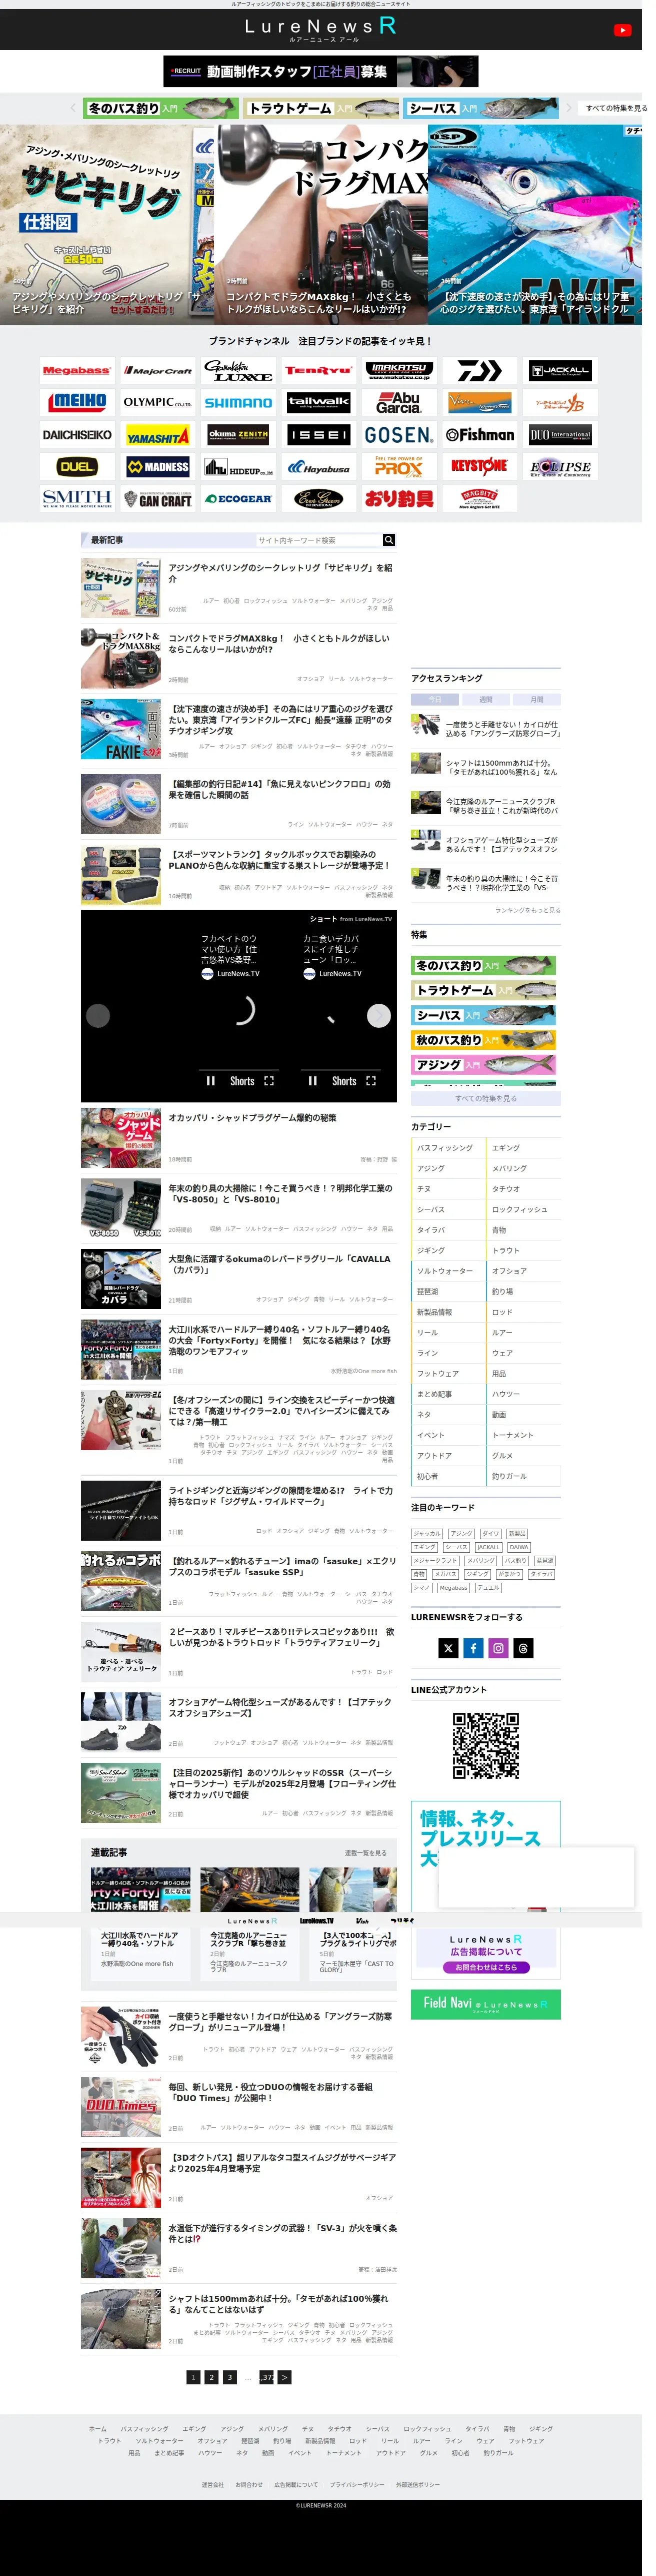
Task: Go to pagination page 3
Action: pyautogui.click(x=229, y=2377)
